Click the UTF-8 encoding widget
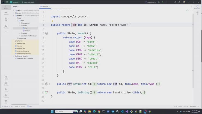Viewport: 202px width, 114px height. [x=186, y=106]
